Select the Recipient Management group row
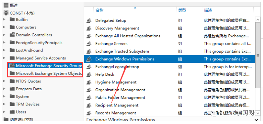 [x=169, y=105]
